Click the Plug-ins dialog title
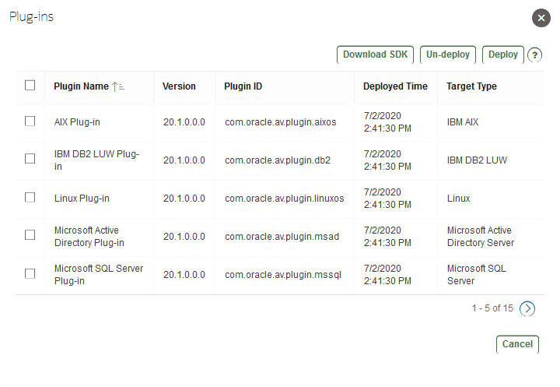 pos(31,17)
